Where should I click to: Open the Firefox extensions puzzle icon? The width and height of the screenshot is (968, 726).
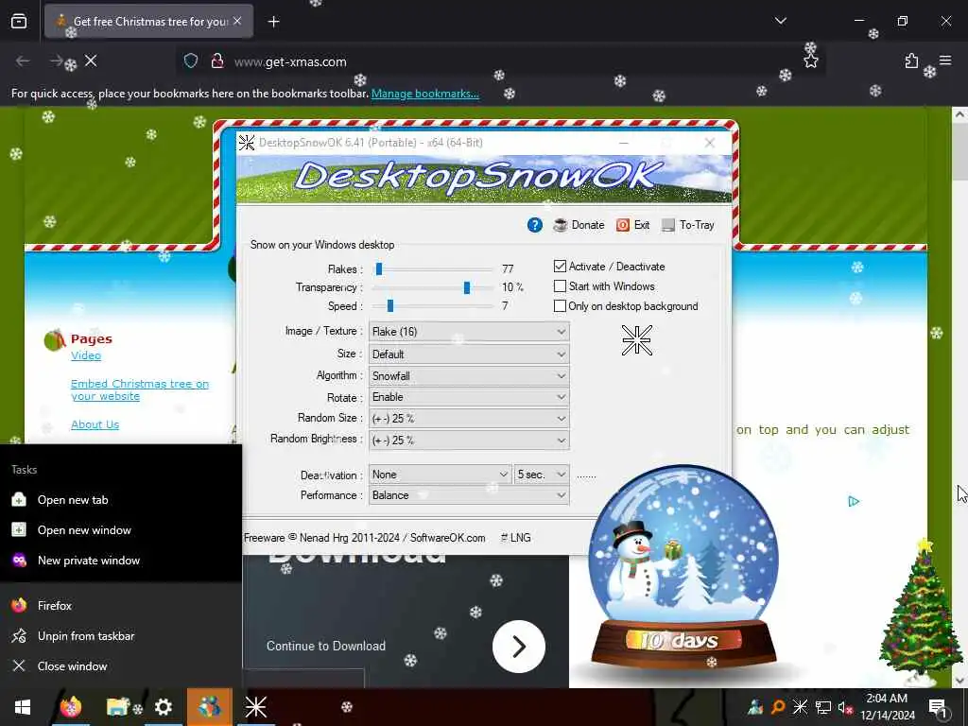tap(911, 60)
